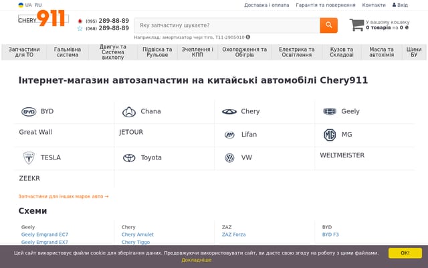Click the BYD brand name text
Screen dimensions: 428x268
point(47,112)
